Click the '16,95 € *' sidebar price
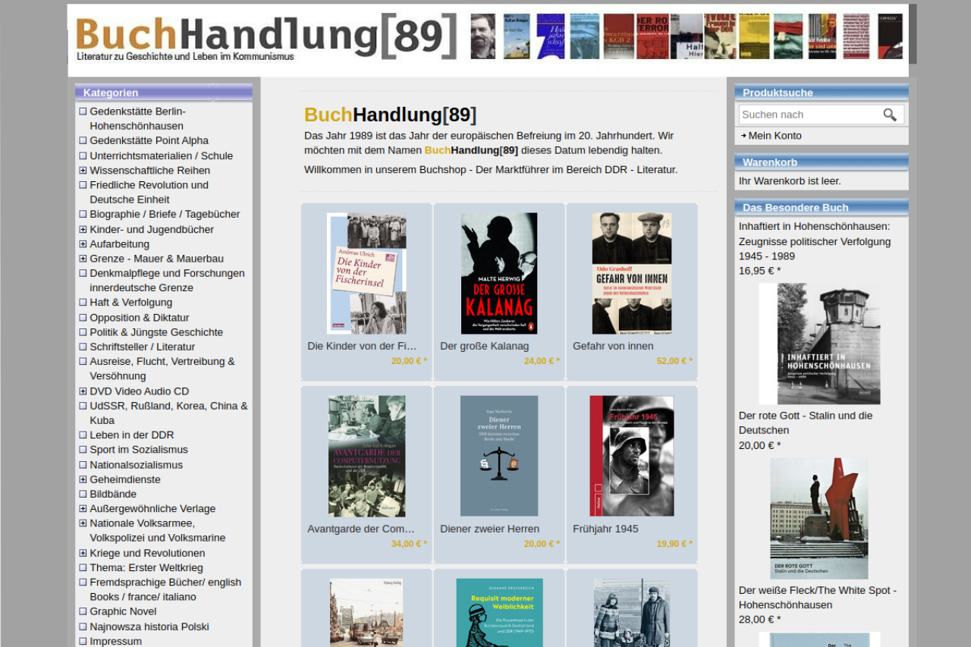The image size is (971, 647). click(x=759, y=271)
